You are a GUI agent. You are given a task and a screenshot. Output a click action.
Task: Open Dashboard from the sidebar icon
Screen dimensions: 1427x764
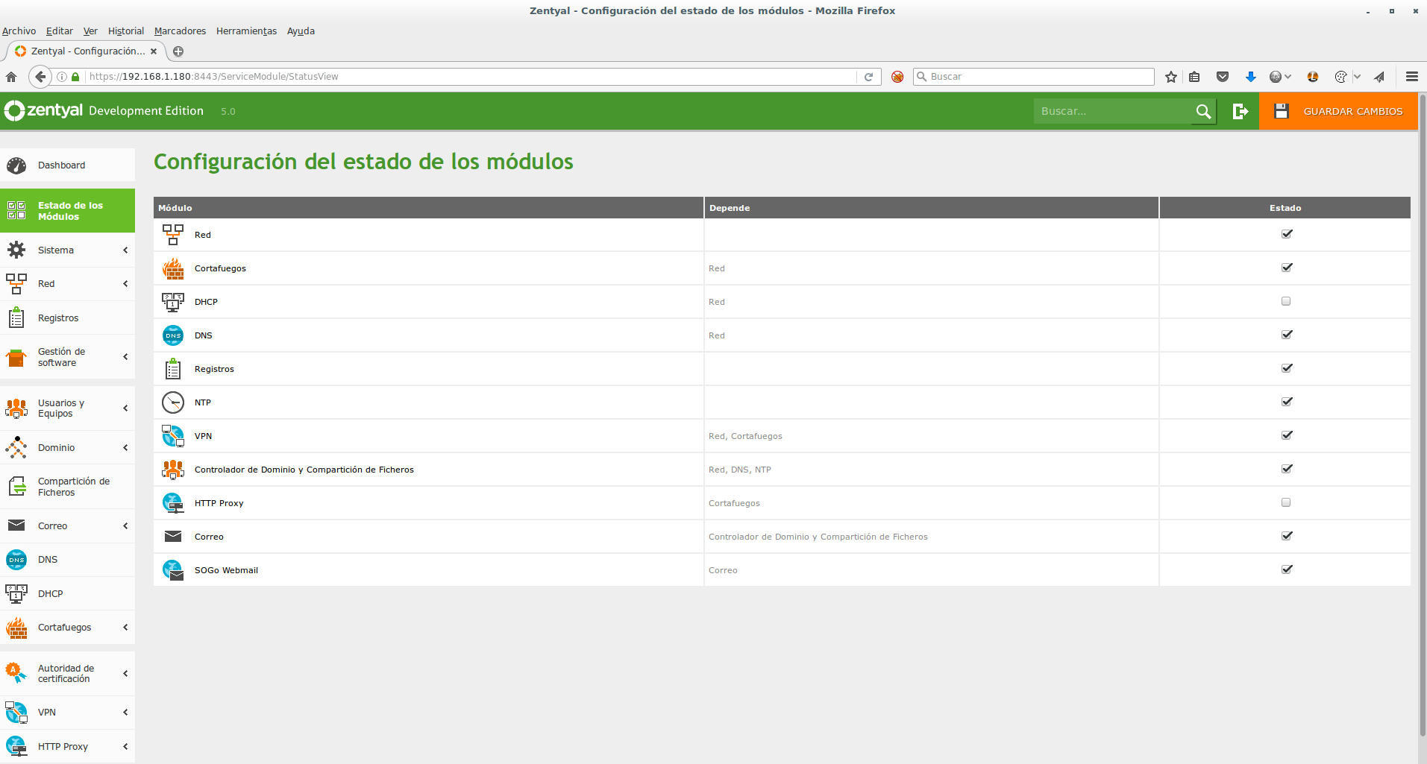16,165
